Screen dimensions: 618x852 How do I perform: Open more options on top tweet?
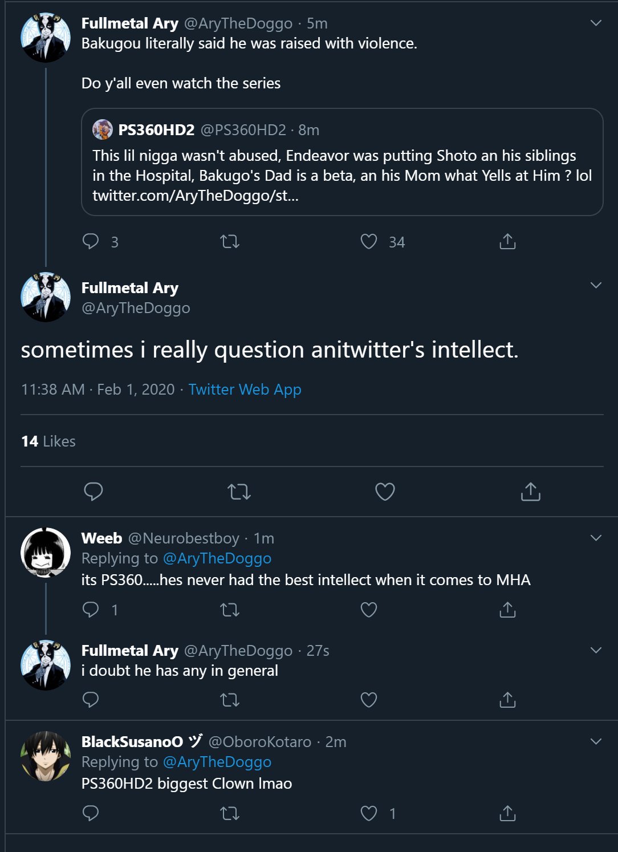click(596, 23)
